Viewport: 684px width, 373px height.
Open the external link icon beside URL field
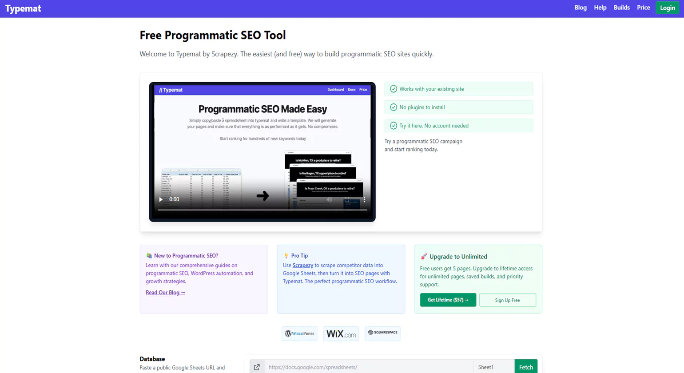257,367
